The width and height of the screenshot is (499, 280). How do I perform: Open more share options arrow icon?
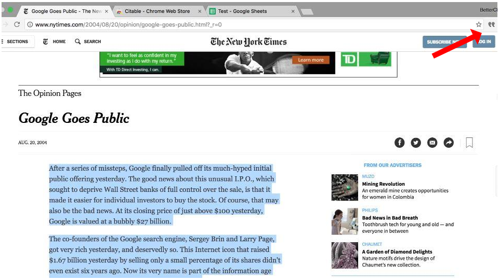(449, 143)
